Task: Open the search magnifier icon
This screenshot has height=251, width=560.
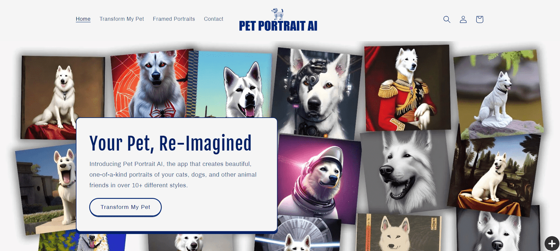Action: click(447, 19)
